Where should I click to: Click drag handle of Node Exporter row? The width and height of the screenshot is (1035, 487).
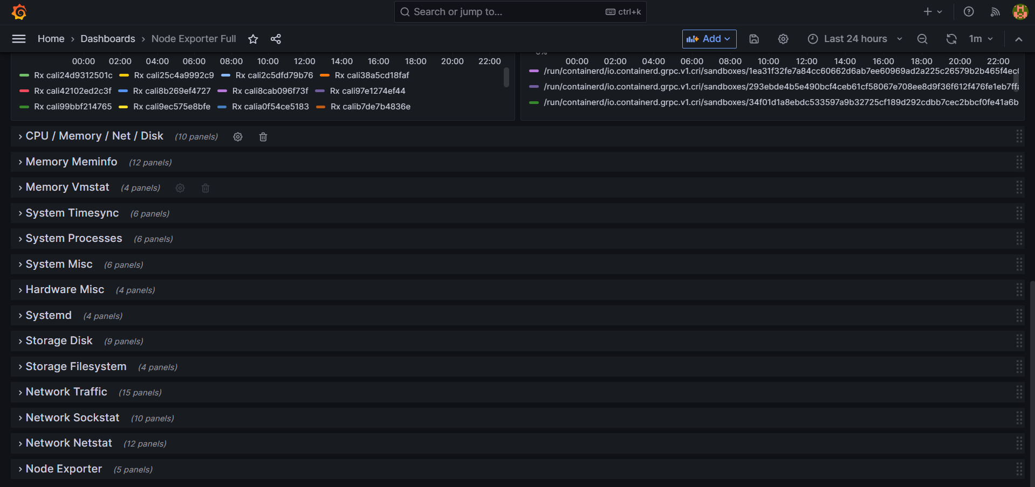(x=1019, y=469)
